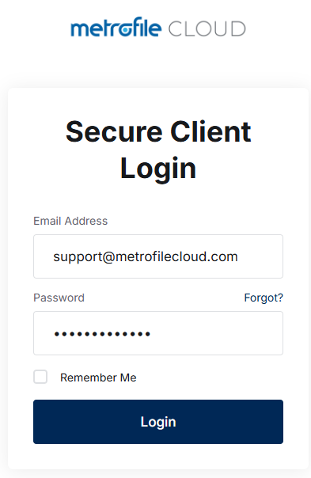Focus the Password input field

(x=158, y=333)
